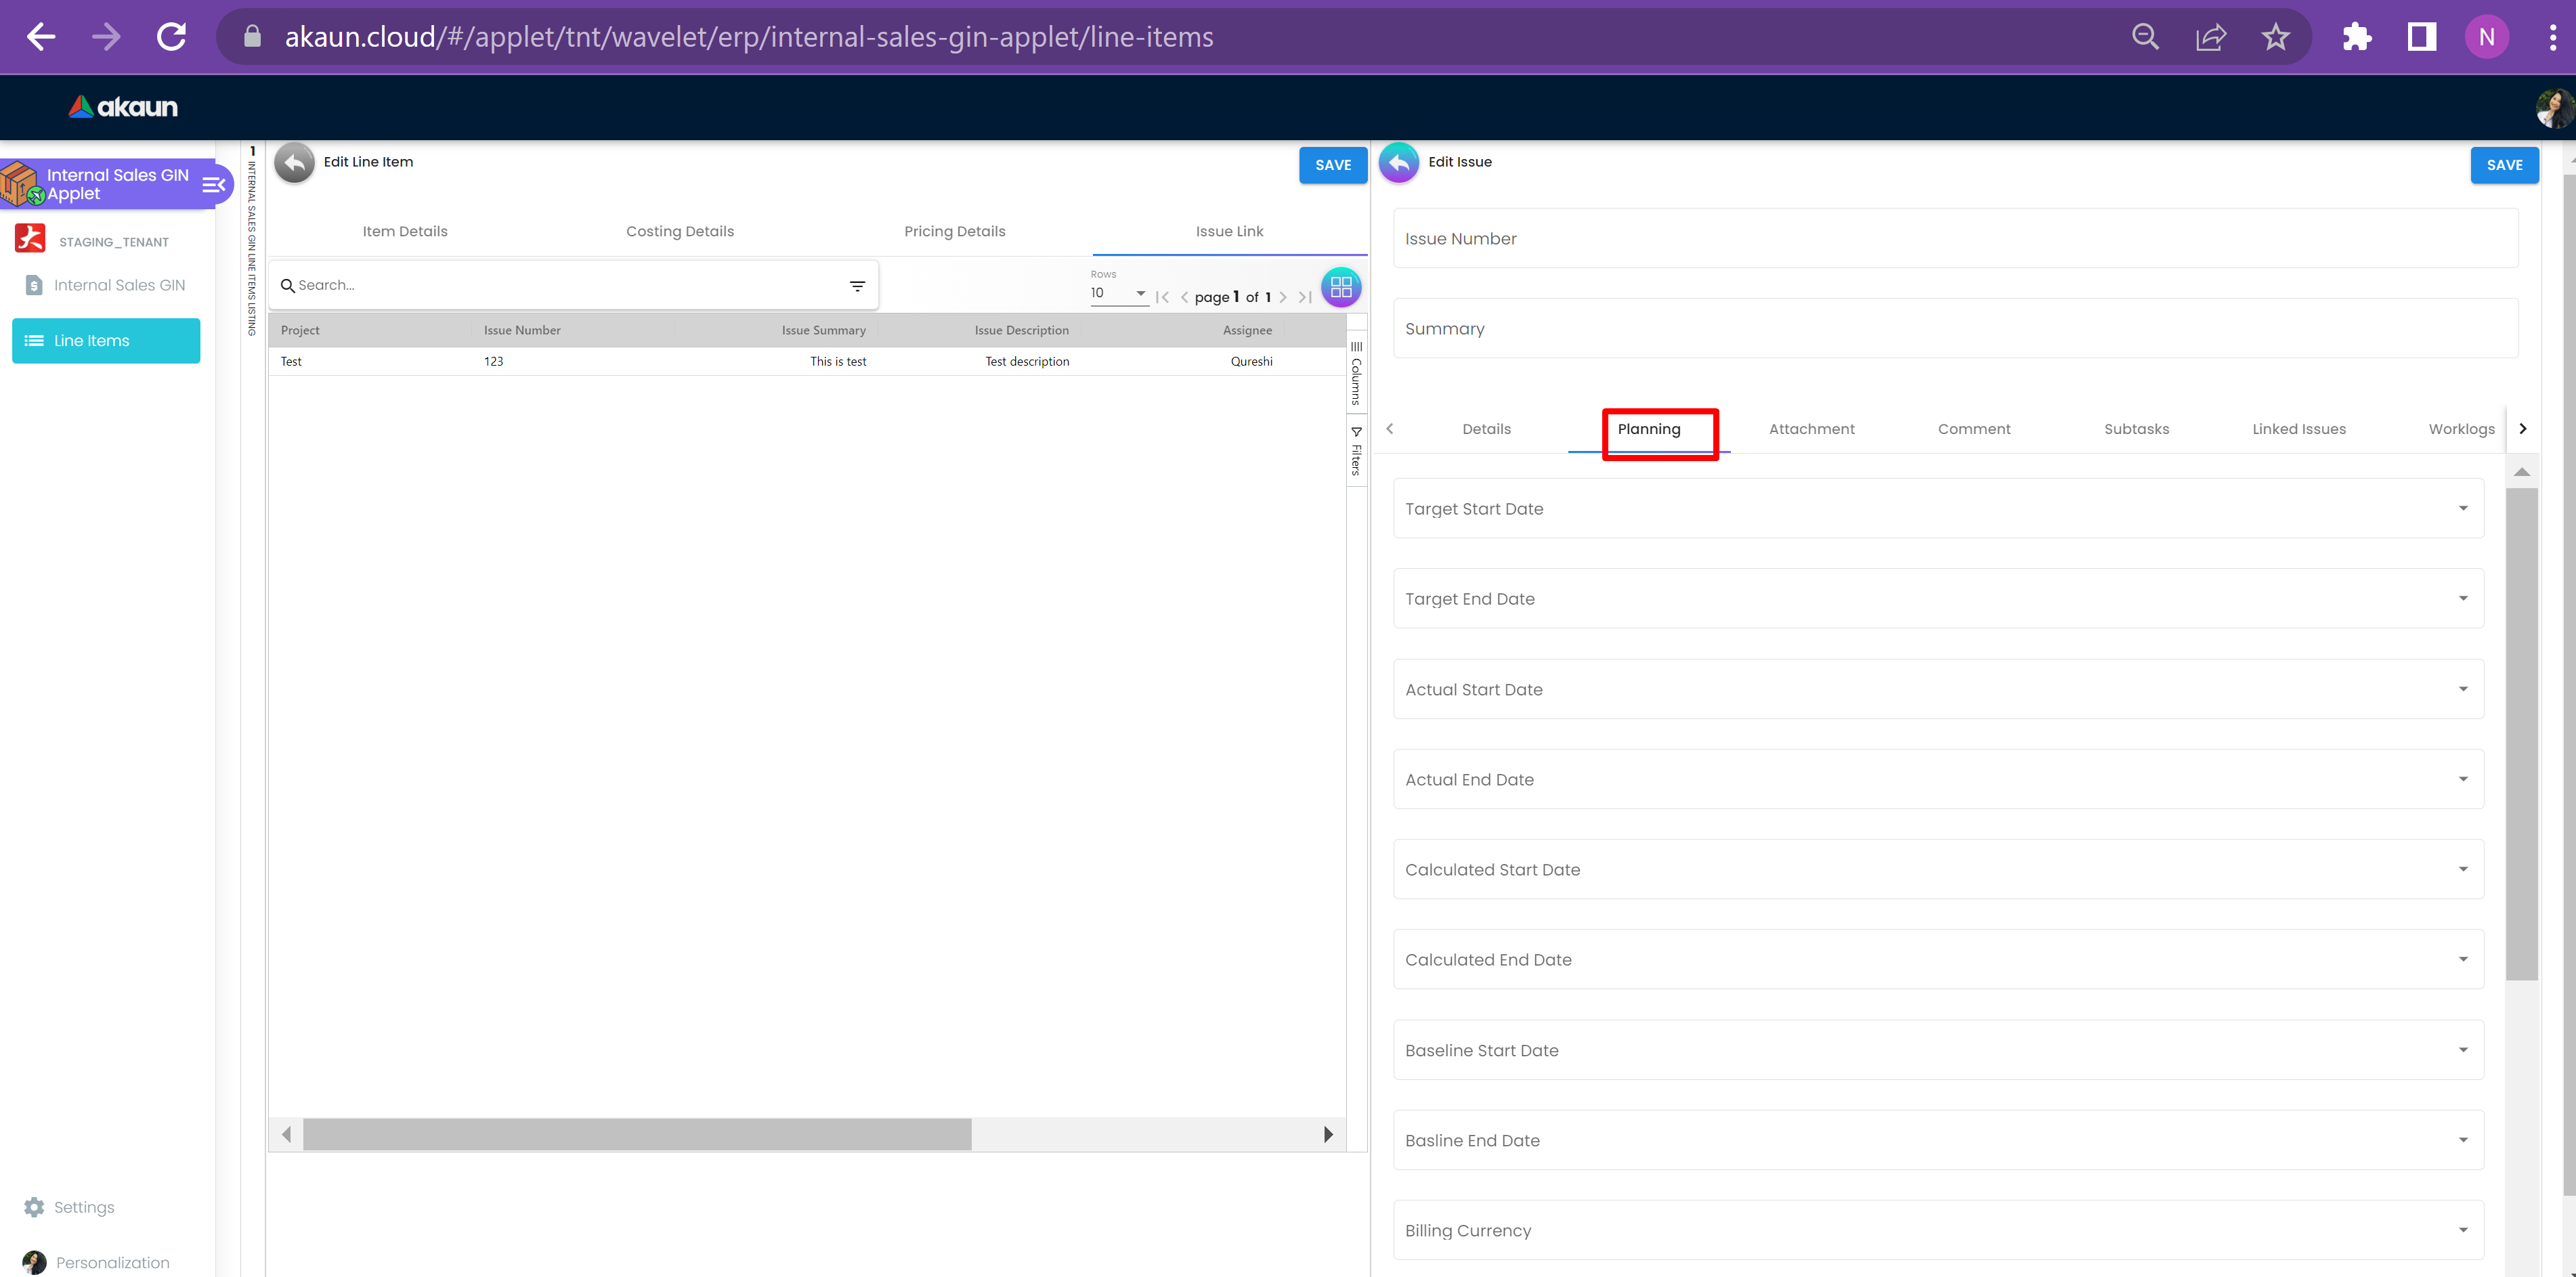Open the Attachment tab in Edit Issue
Image resolution: width=2576 pixels, height=1277 pixels.
1811,429
